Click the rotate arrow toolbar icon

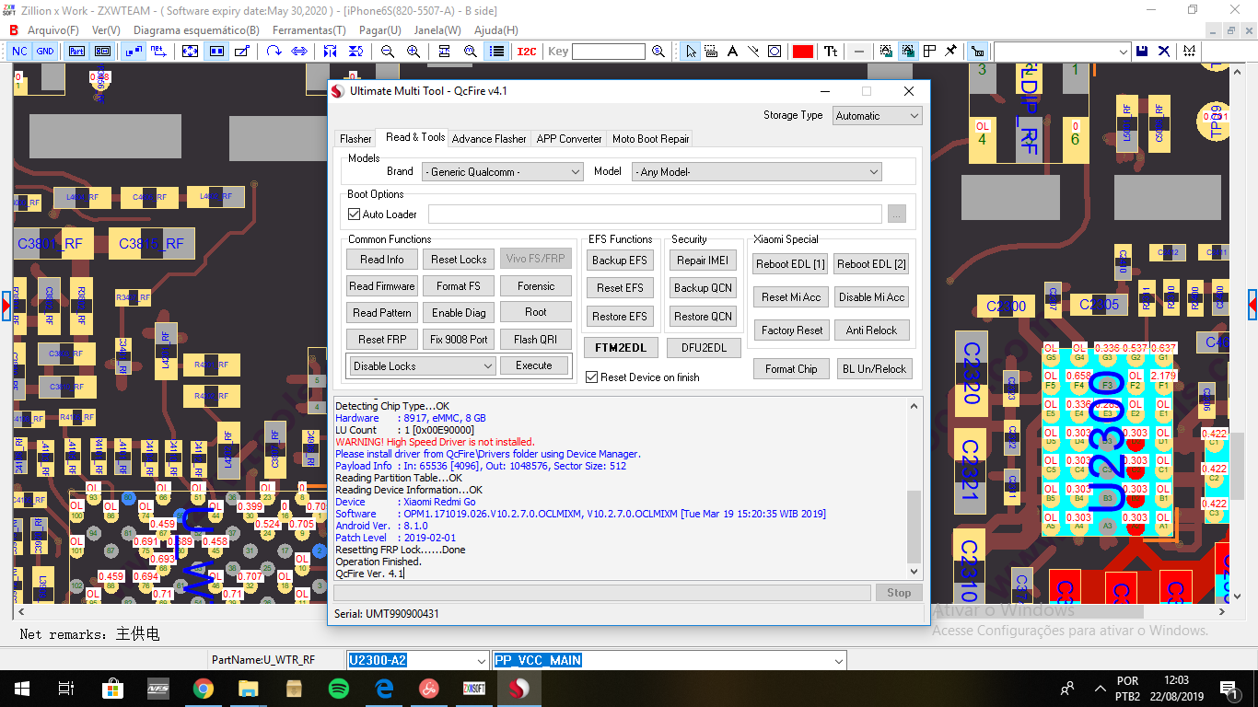click(274, 52)
